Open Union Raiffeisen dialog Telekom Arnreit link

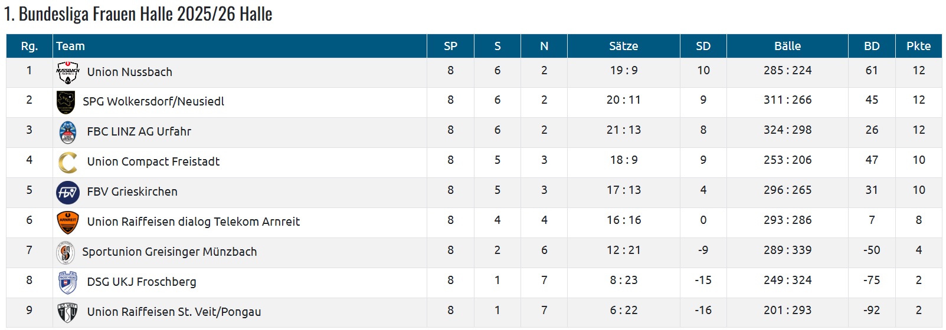(x=194, y=222)
